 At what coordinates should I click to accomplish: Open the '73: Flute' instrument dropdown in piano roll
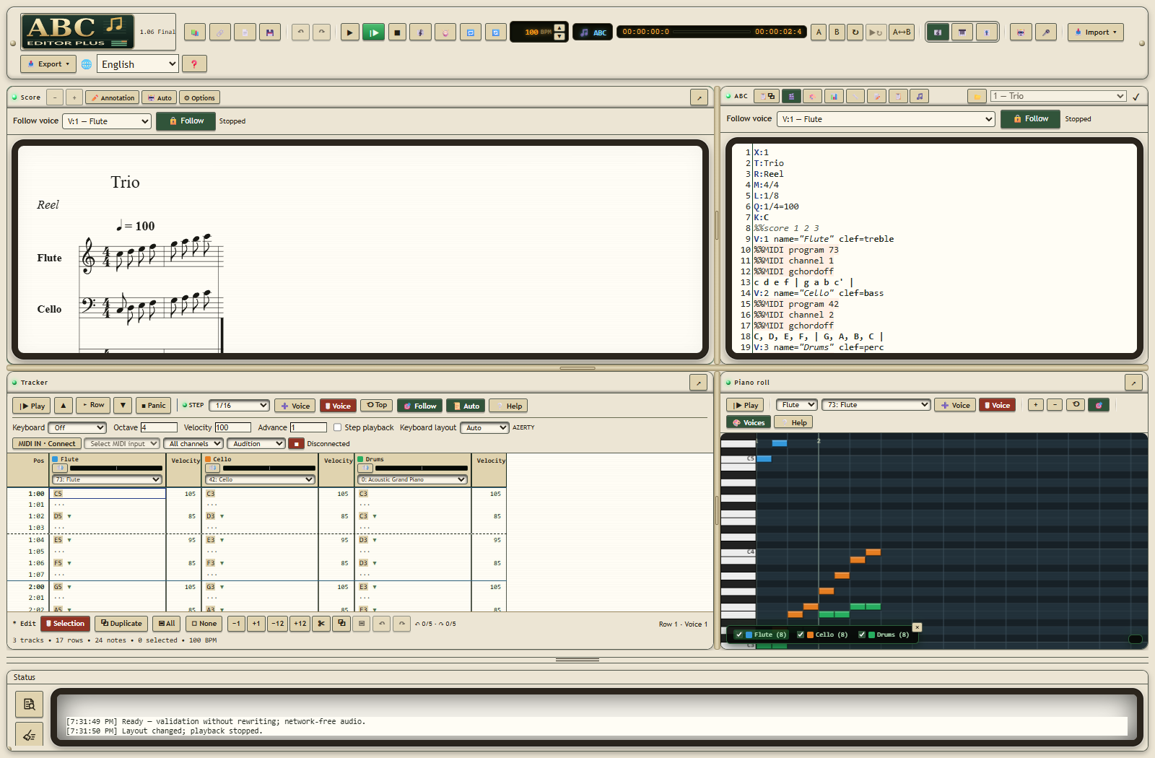877,405
